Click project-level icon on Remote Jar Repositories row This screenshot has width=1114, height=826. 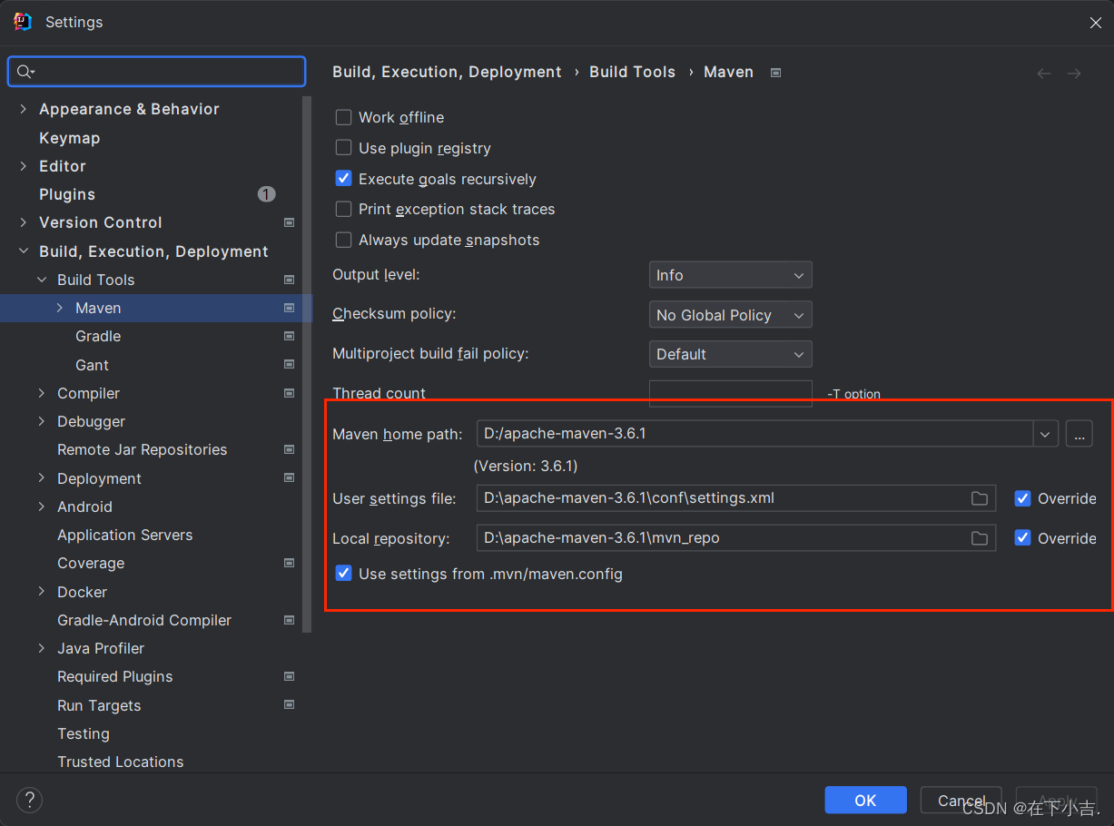click(x=289, y=449)
